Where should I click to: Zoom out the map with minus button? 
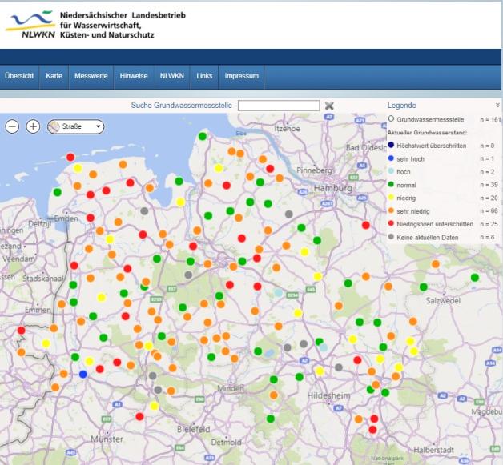[12, 126]
